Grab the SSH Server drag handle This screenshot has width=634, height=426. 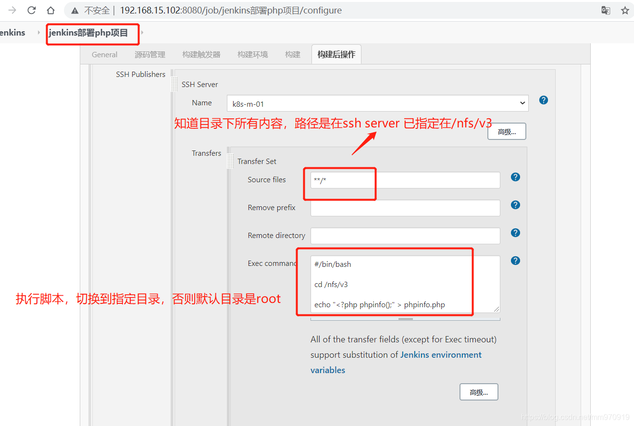pyautogui.click(x=175, y=84)
